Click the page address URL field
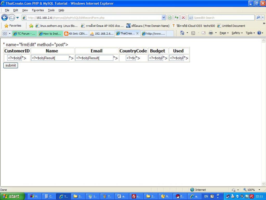Image resolution: width=266 pixels, height=200 pixels. [92, 17]
